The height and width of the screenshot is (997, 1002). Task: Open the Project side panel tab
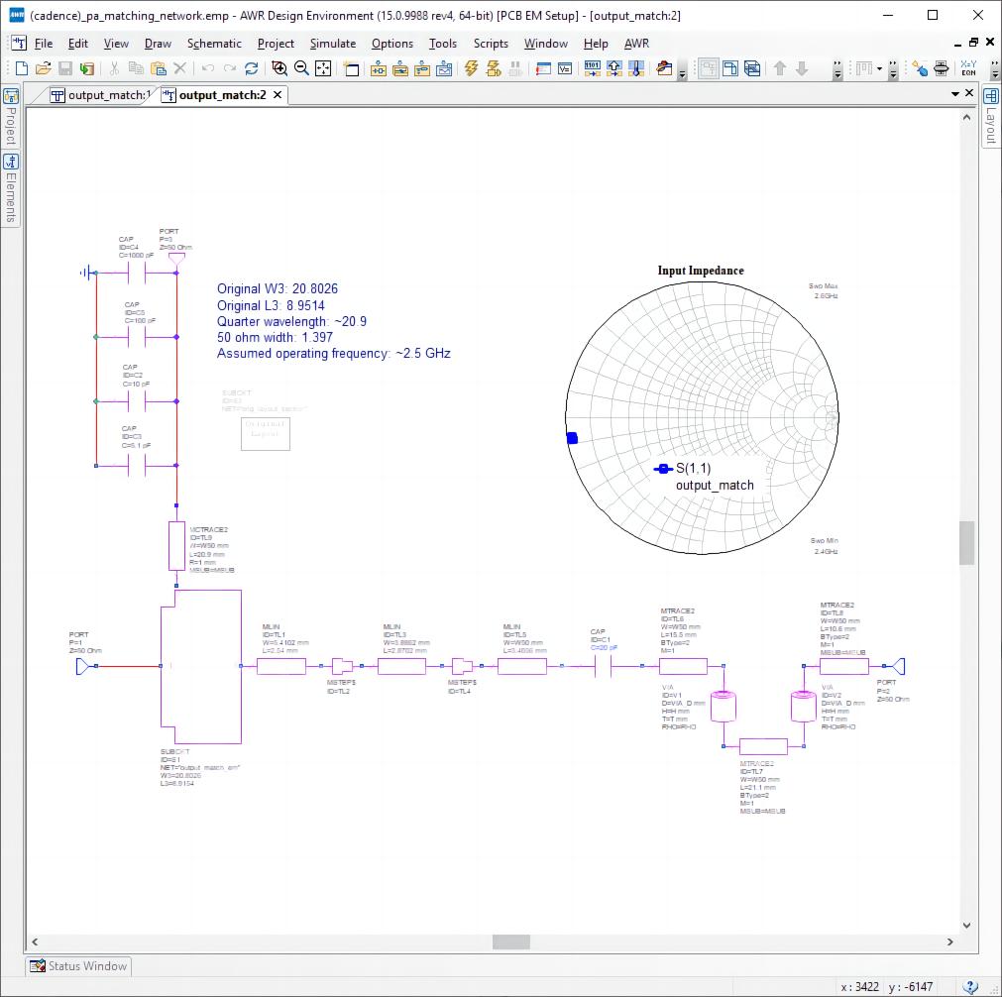point(11,118)
